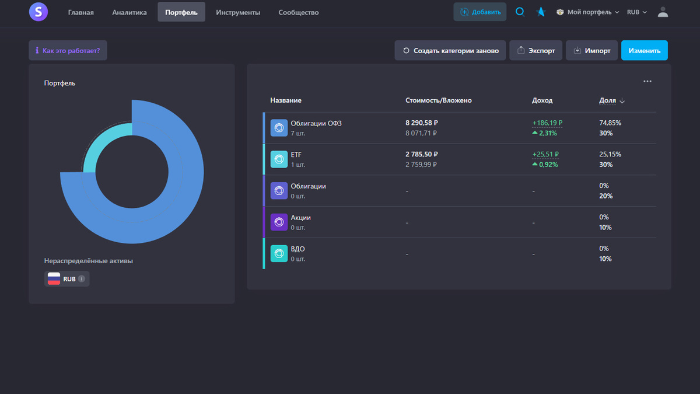
Task: Click the Snowball logo icon
Action: pyautogui.click(x=38, y=12)
